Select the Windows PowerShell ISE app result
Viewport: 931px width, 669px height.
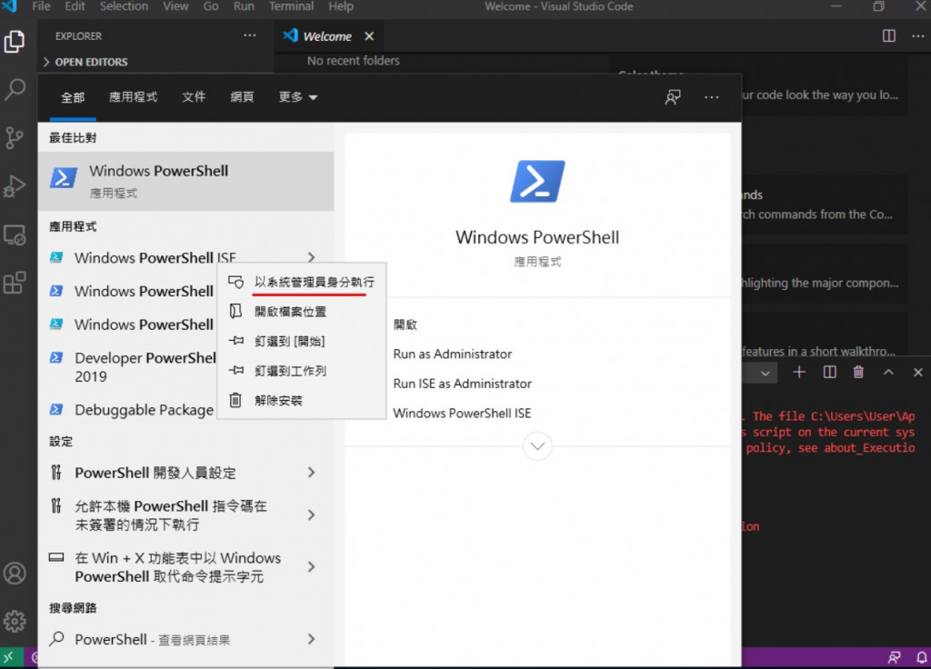click(x=155, y=257)
